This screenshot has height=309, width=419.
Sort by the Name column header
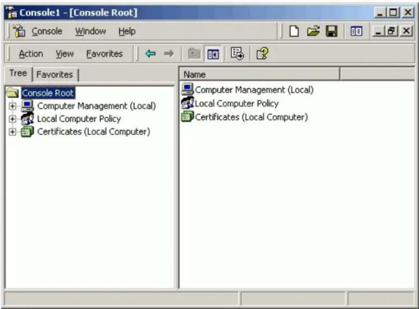[x=260, y=75]
